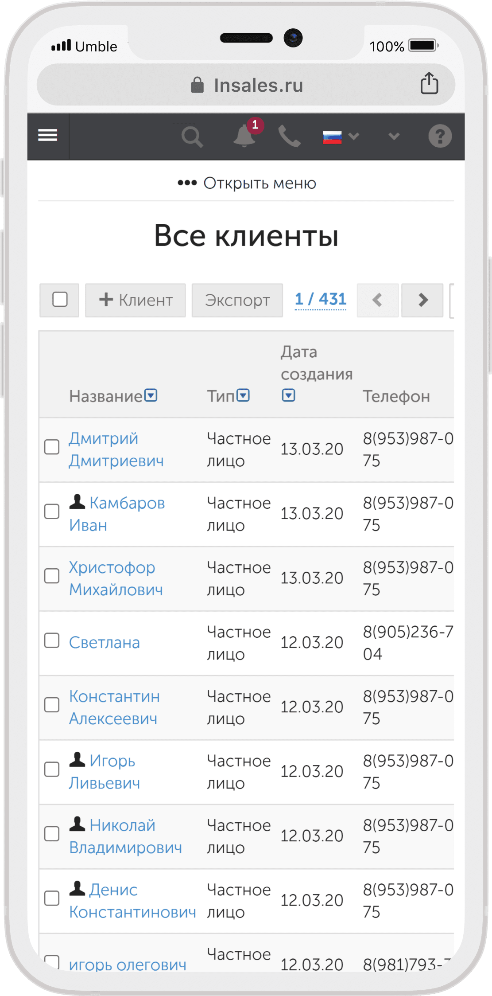The image size is (492, 996).
Task: Open the Дата создания sort dropdown
Action: pos(288,395)
